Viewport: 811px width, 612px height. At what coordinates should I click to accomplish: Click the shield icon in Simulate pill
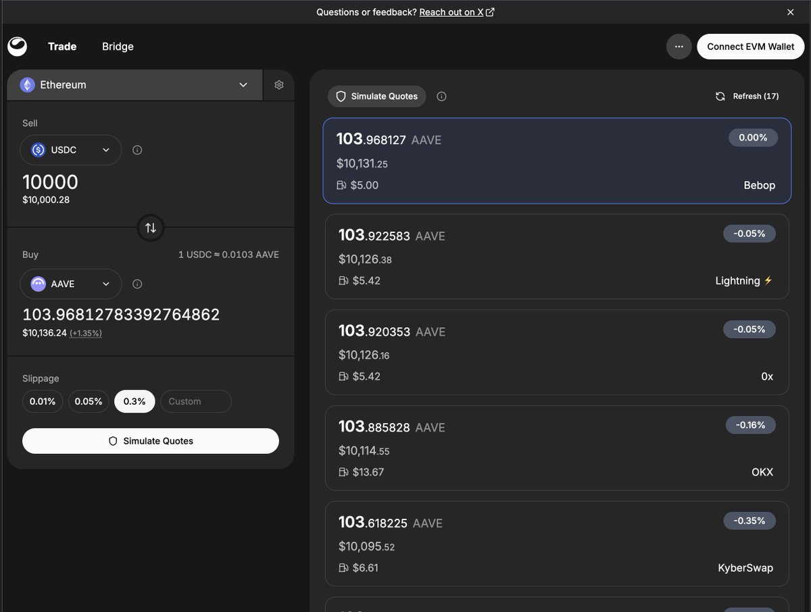(341, 97)
